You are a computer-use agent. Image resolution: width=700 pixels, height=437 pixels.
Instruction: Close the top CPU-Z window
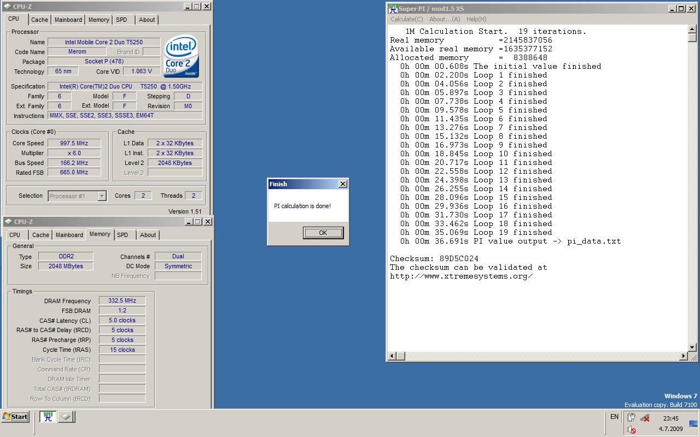207,7
